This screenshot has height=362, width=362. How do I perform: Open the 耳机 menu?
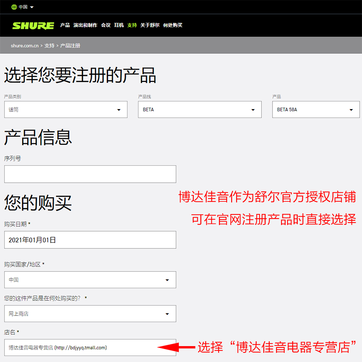pos(119,25)
